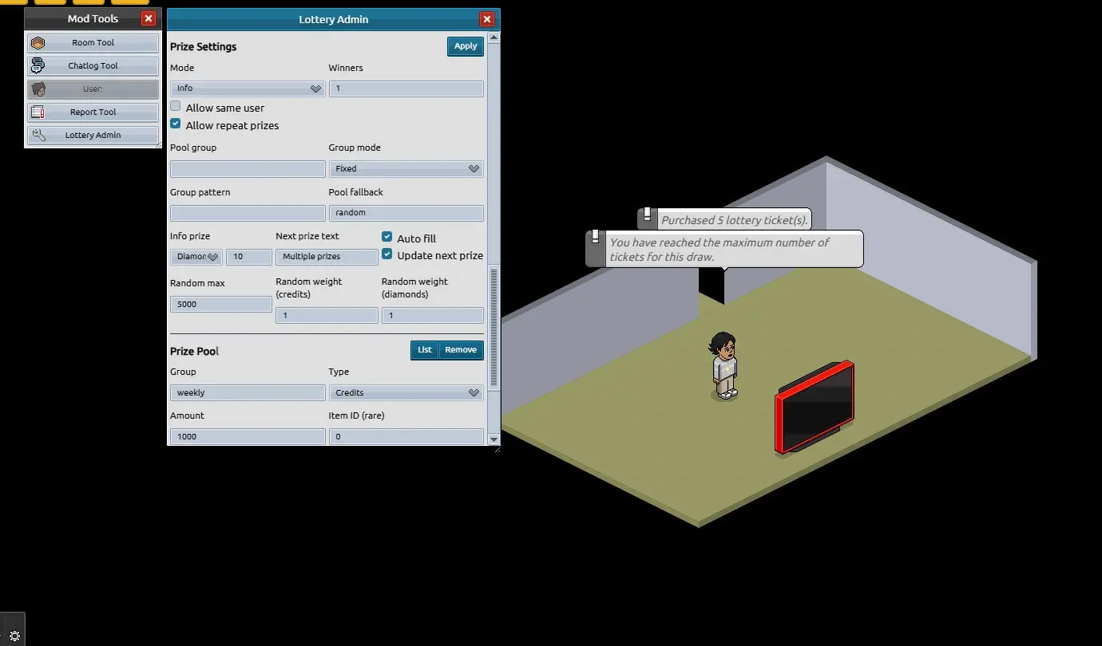Click the red-framed TV furniture in room
Screen dimensions: 1102x646
click(815, 408)
